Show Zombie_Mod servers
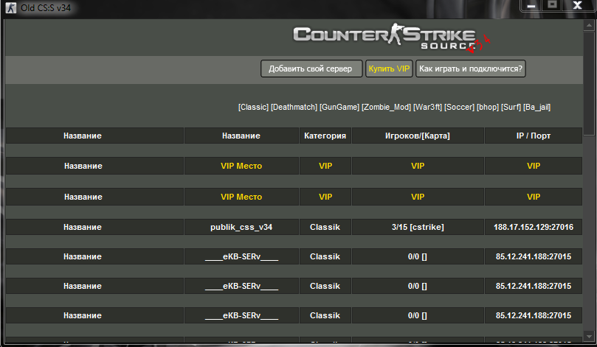597x347 pixels. pyautogui.click(x=386, y=107)
